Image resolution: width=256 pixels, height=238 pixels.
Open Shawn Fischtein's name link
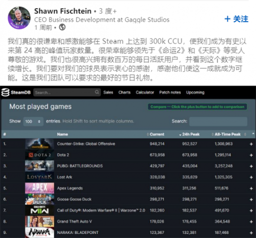point(63,11)
